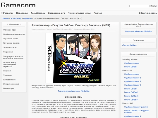Open the «Гякутэн Сайбан» walkthrough link
This screenshot has height=118, width=158.
pyautogui.click(x=129, y=45)
